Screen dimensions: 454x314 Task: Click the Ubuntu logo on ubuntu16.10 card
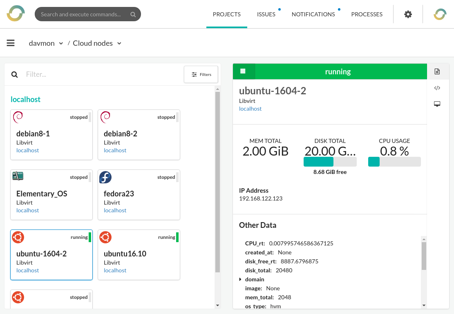[x=105, y=237]
